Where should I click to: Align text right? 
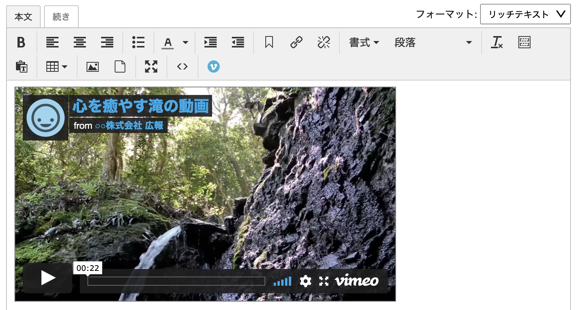click(x=107, y=42)
